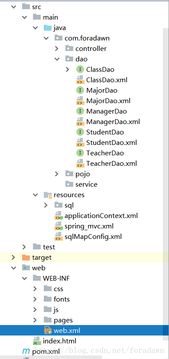Image resolution: width=169 pixels, height=359 pixels.
Task: Expand the controller package arrow
Action: (57, 49)
